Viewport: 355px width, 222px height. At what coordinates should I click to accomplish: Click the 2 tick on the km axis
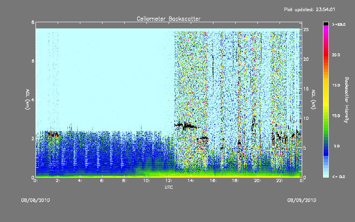click(33, 139)
